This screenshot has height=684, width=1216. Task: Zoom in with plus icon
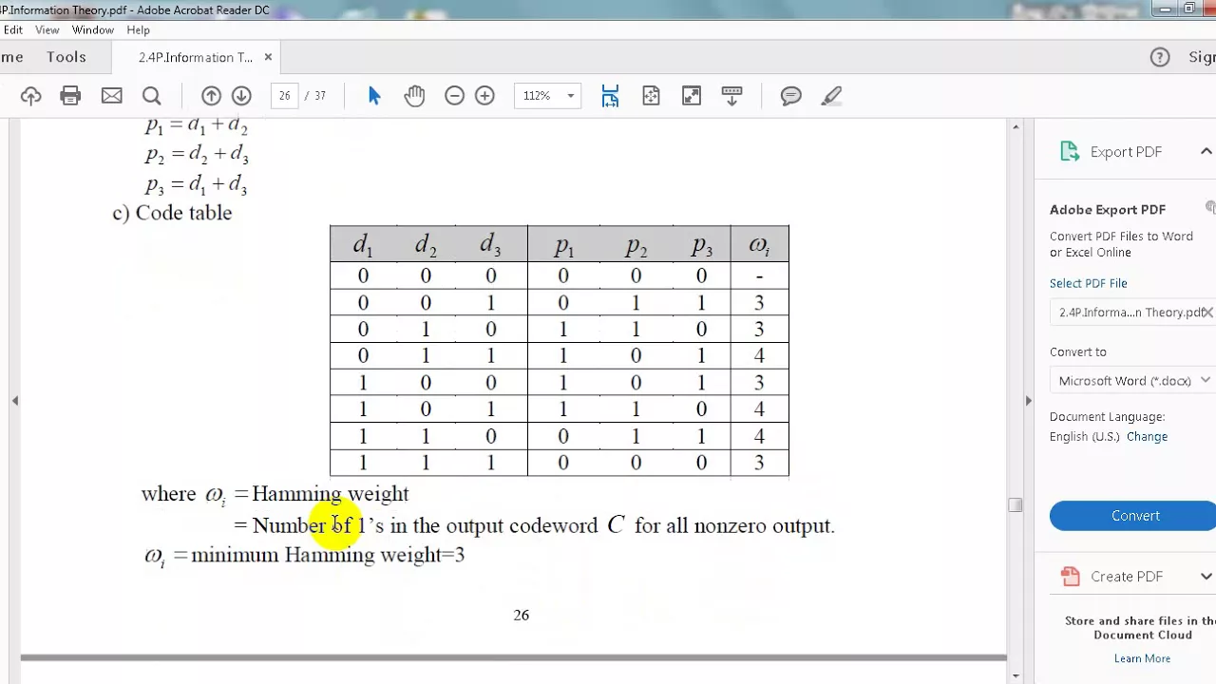(484, 96)
